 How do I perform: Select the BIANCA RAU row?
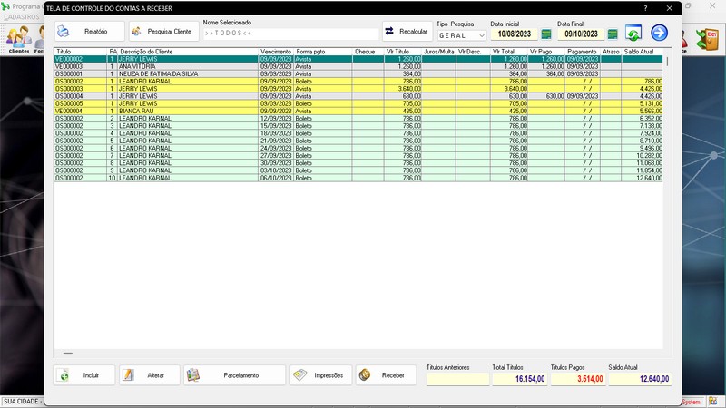point(358,111)
